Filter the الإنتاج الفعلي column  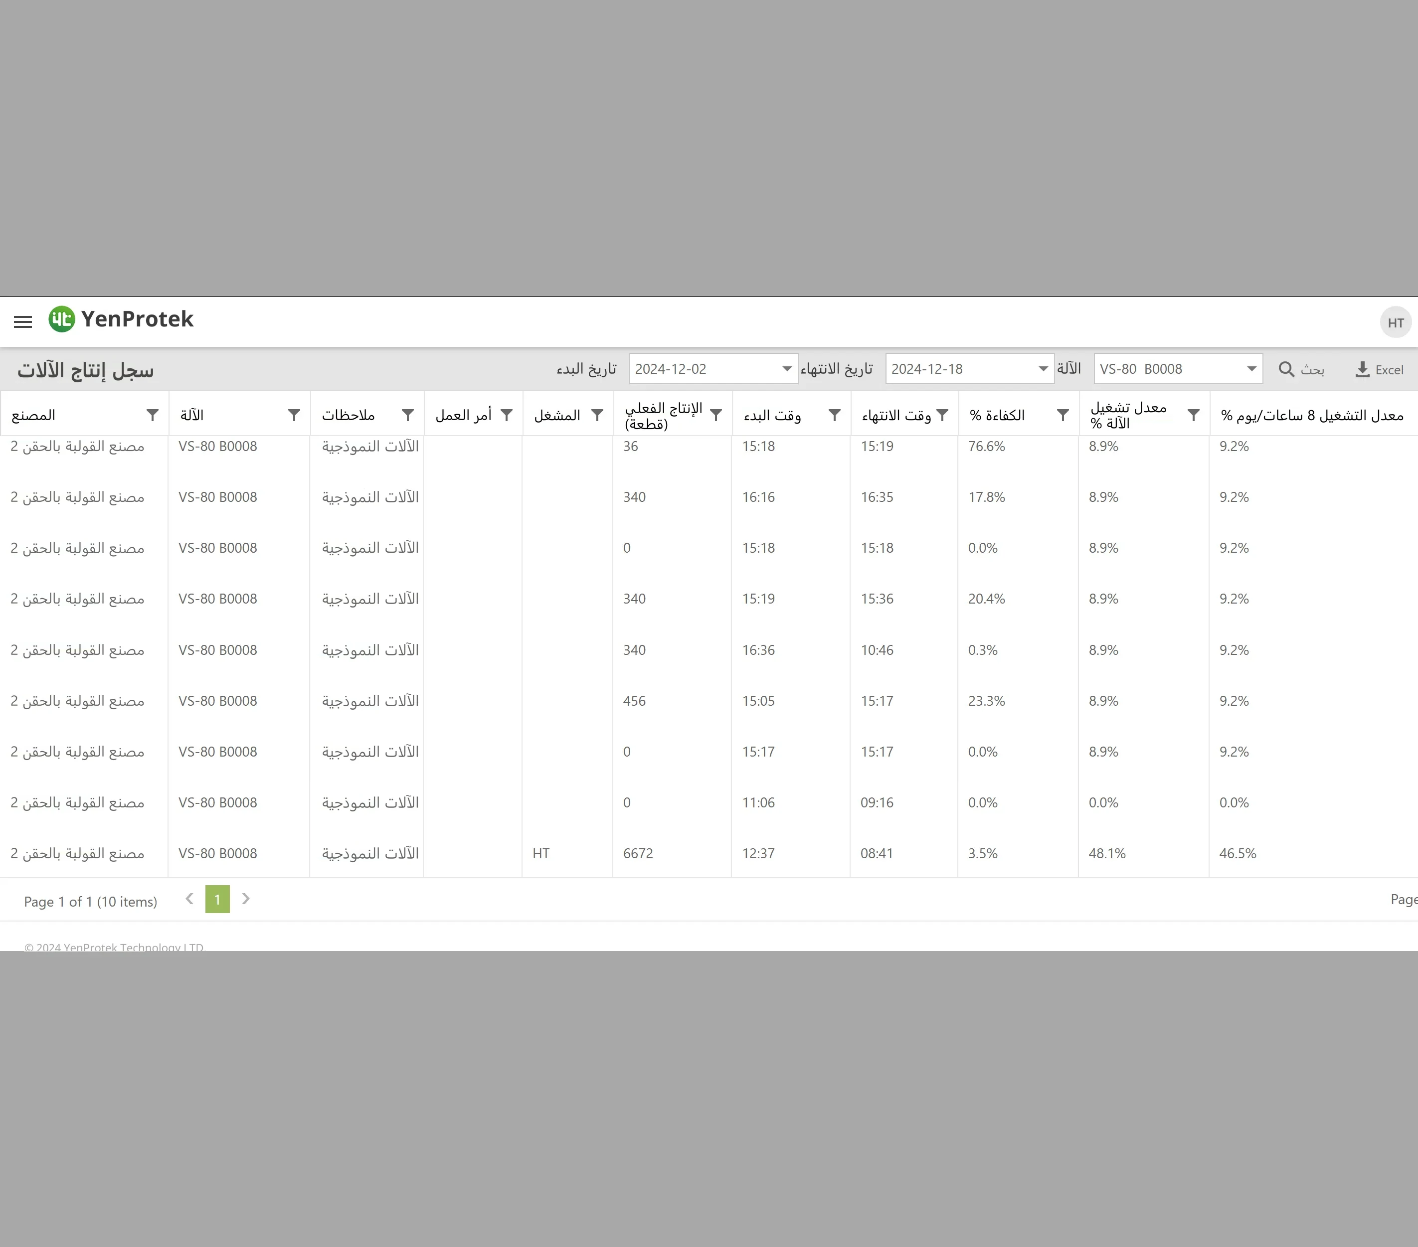coord(716,415)
